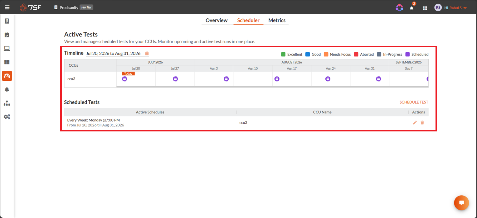
Task: Open the building icon in sidebar
Action: coord(7,21)
